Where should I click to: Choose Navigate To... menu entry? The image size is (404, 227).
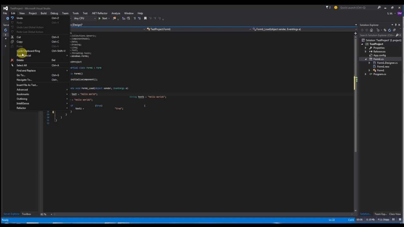(39, 80)
